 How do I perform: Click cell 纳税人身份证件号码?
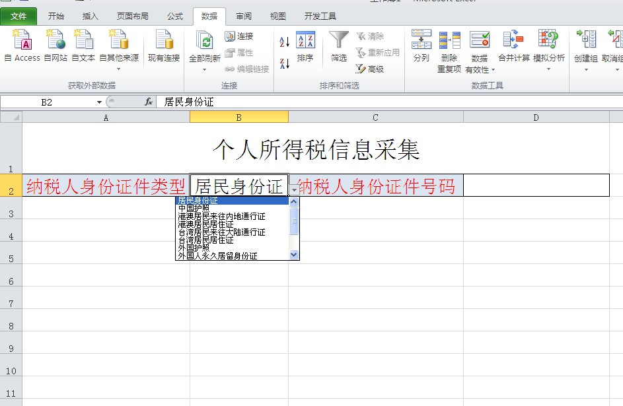pyautogui.click(x=377, y=186)
